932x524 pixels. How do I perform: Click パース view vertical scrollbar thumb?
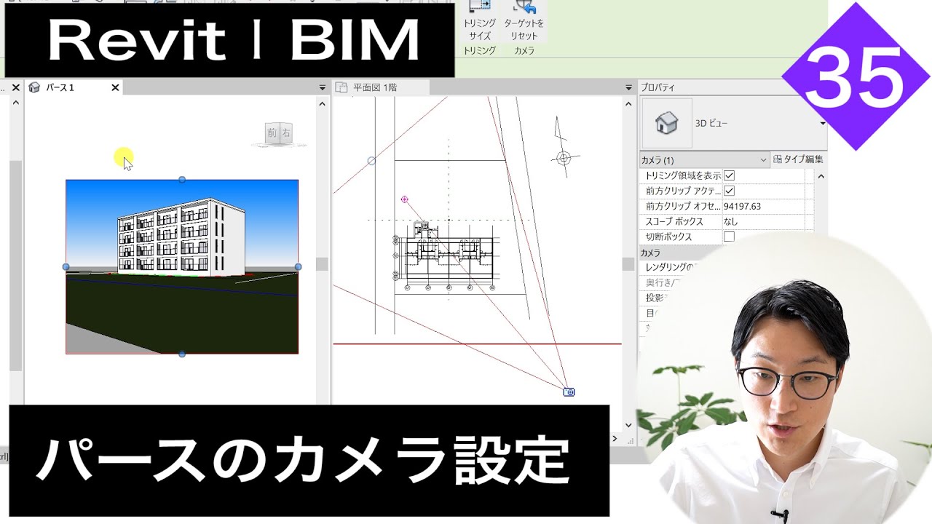(323, 263)
